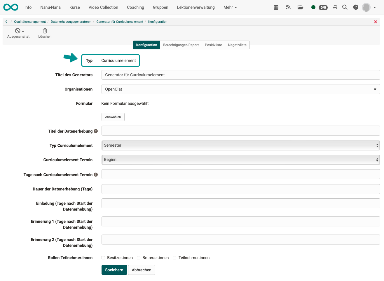Open the calendar icon in the top bar

276,7
